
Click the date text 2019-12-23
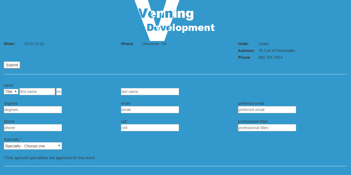[34, 44]
